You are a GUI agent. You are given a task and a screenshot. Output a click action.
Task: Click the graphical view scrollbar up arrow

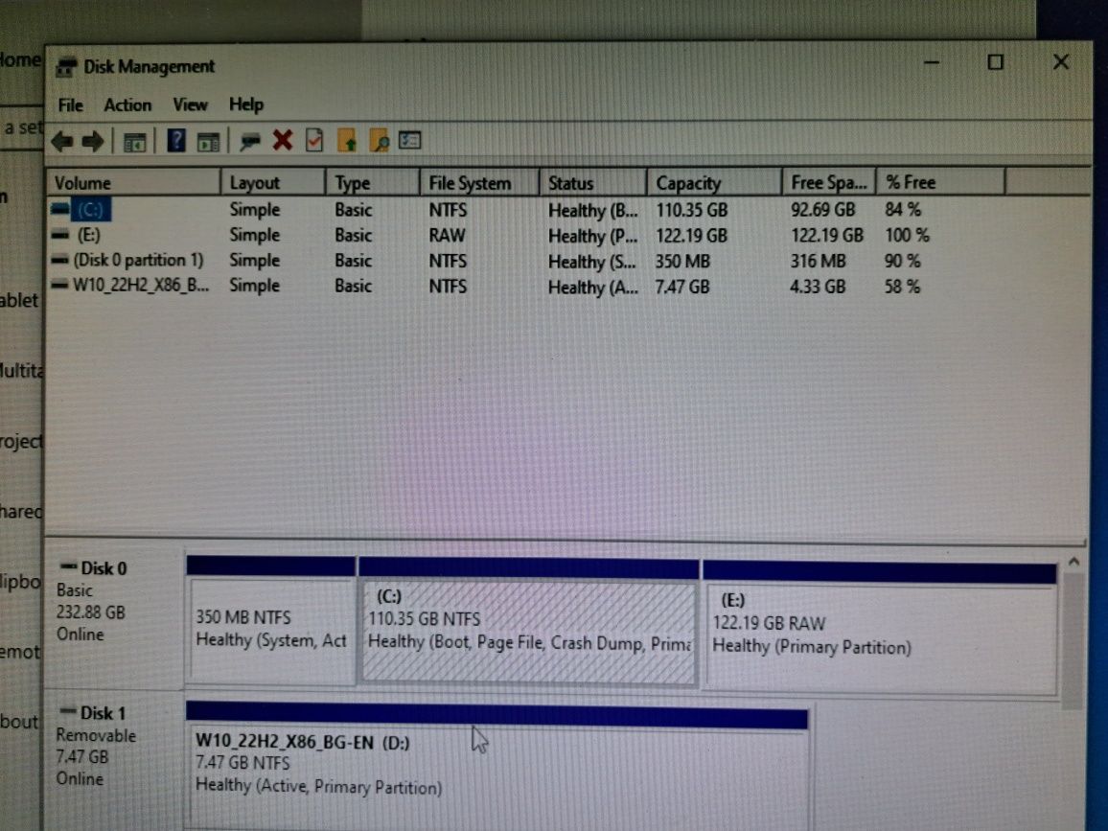pyautogui.click(x=1073, y=563)
